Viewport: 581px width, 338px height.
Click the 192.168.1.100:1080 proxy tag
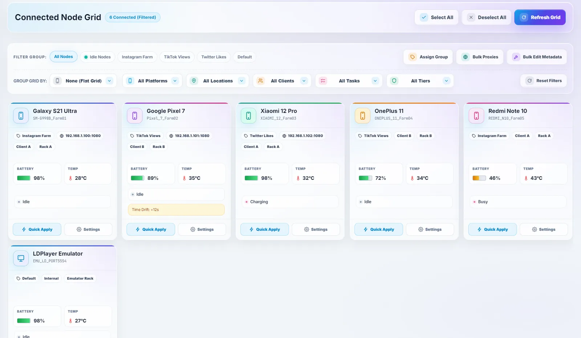pos(80,136)
